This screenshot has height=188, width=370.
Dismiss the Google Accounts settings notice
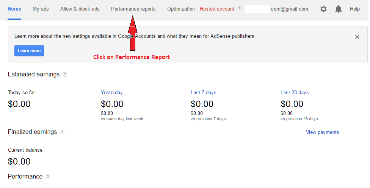click(357, 37)
